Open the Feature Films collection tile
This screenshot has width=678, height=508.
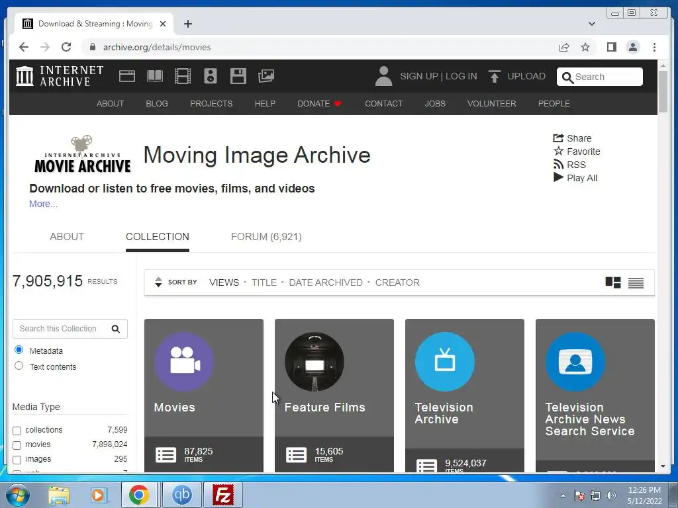[334, 396]
